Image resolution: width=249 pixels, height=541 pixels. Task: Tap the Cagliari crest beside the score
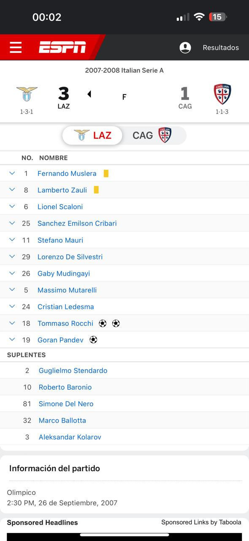[222, 94]
